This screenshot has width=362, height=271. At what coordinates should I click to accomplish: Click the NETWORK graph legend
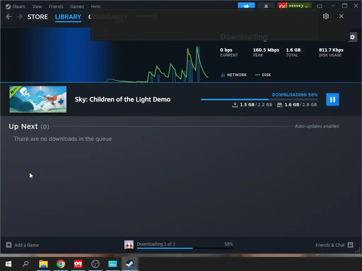pyautogui.click(x=234, y=75)
